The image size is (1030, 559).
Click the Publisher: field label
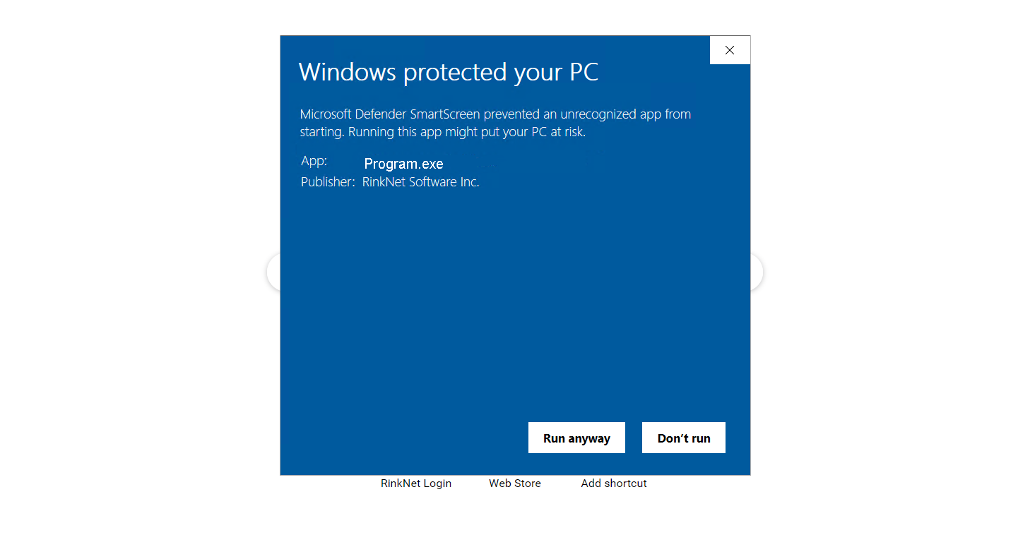pyautogui.click(x=328, y=182)
